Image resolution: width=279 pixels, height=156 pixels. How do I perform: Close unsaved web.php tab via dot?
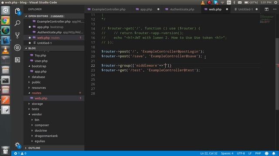[x=227, y=9]
